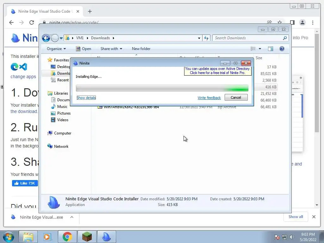The image size is (324, 243).
Task: Open the Windows Start menu
Action: tap(8, 237)
